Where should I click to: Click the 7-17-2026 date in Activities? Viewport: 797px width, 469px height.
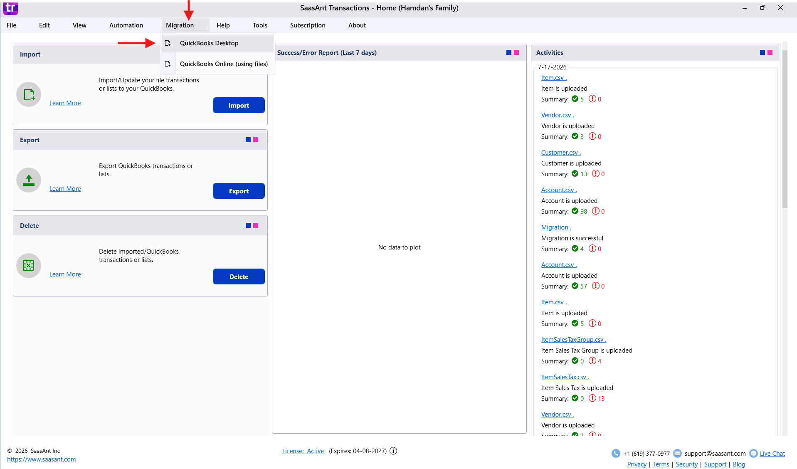552,67
